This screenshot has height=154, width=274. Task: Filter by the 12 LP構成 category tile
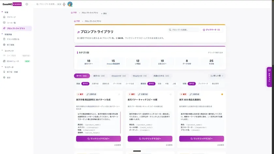click(138, 62)
